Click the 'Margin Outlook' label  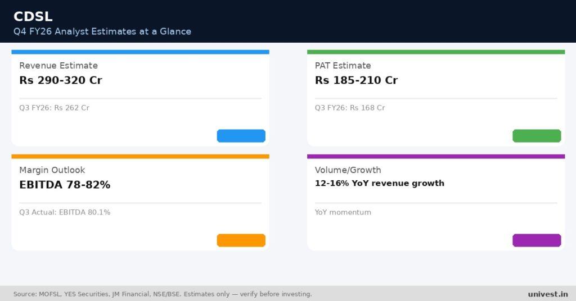(x=52, y=170)
